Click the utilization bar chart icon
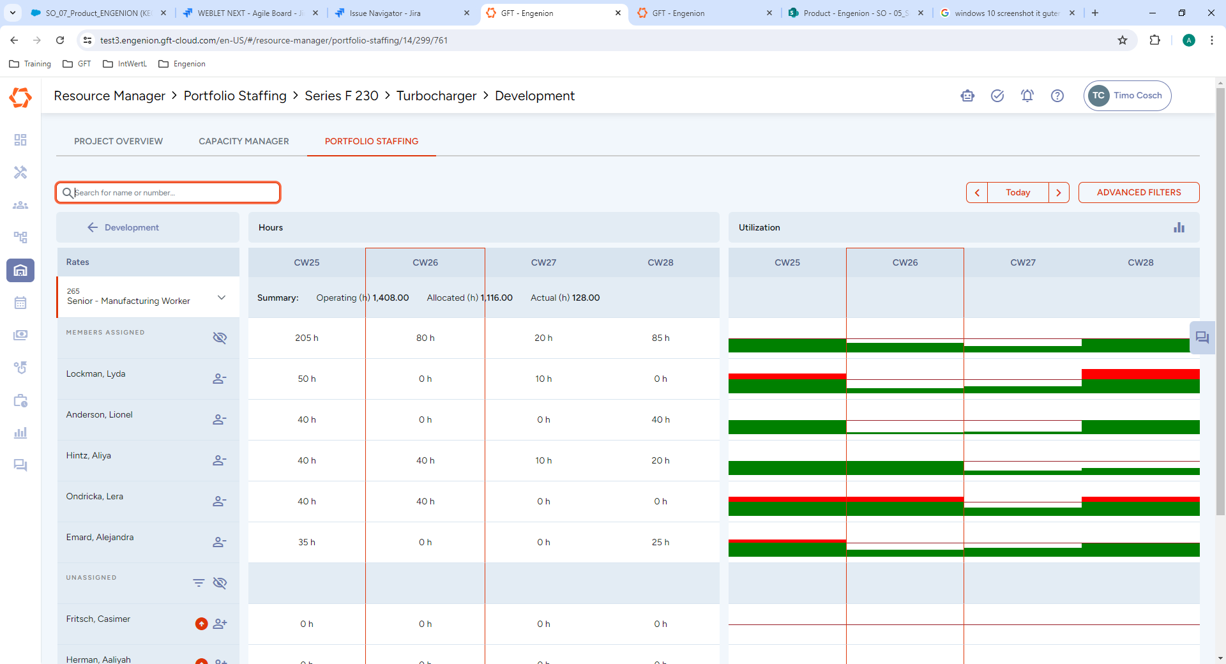This screenshot has width=1226, height=664. tap(1179, 228)
